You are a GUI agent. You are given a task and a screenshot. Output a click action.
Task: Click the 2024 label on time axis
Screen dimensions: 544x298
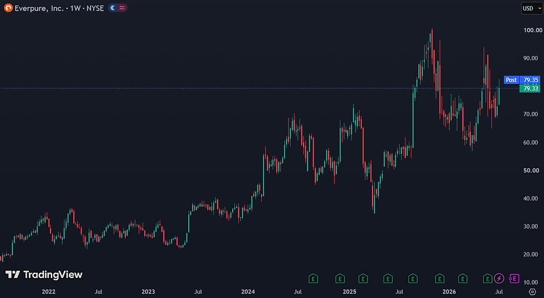pyautogui.click(x=248, y=292)
